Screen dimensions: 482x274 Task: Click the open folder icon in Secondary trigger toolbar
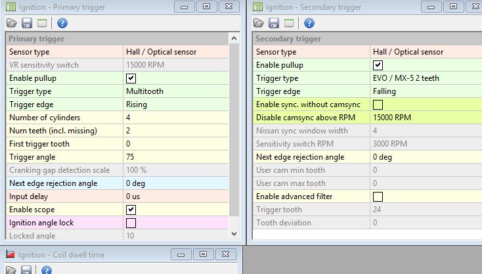259,23
